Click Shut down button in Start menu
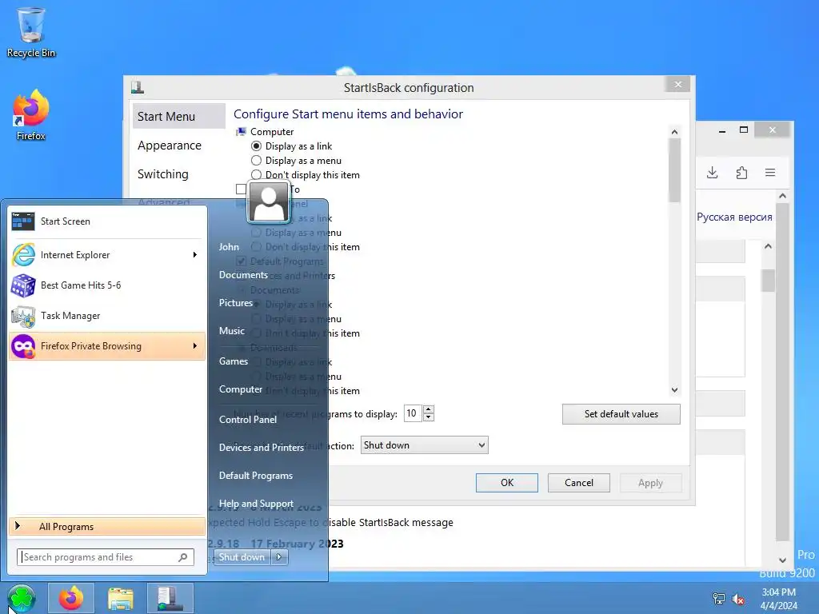819x614 pixels. tap(242, 557)
